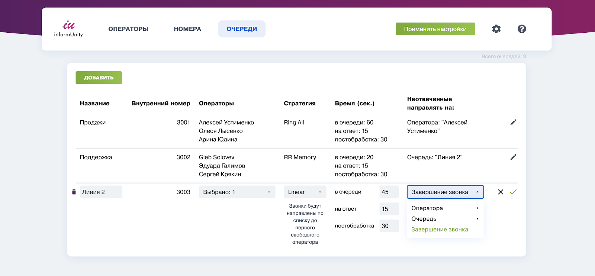Click the в очереди 45 time field
595x276 pixels.
click(x=389, y=192)
